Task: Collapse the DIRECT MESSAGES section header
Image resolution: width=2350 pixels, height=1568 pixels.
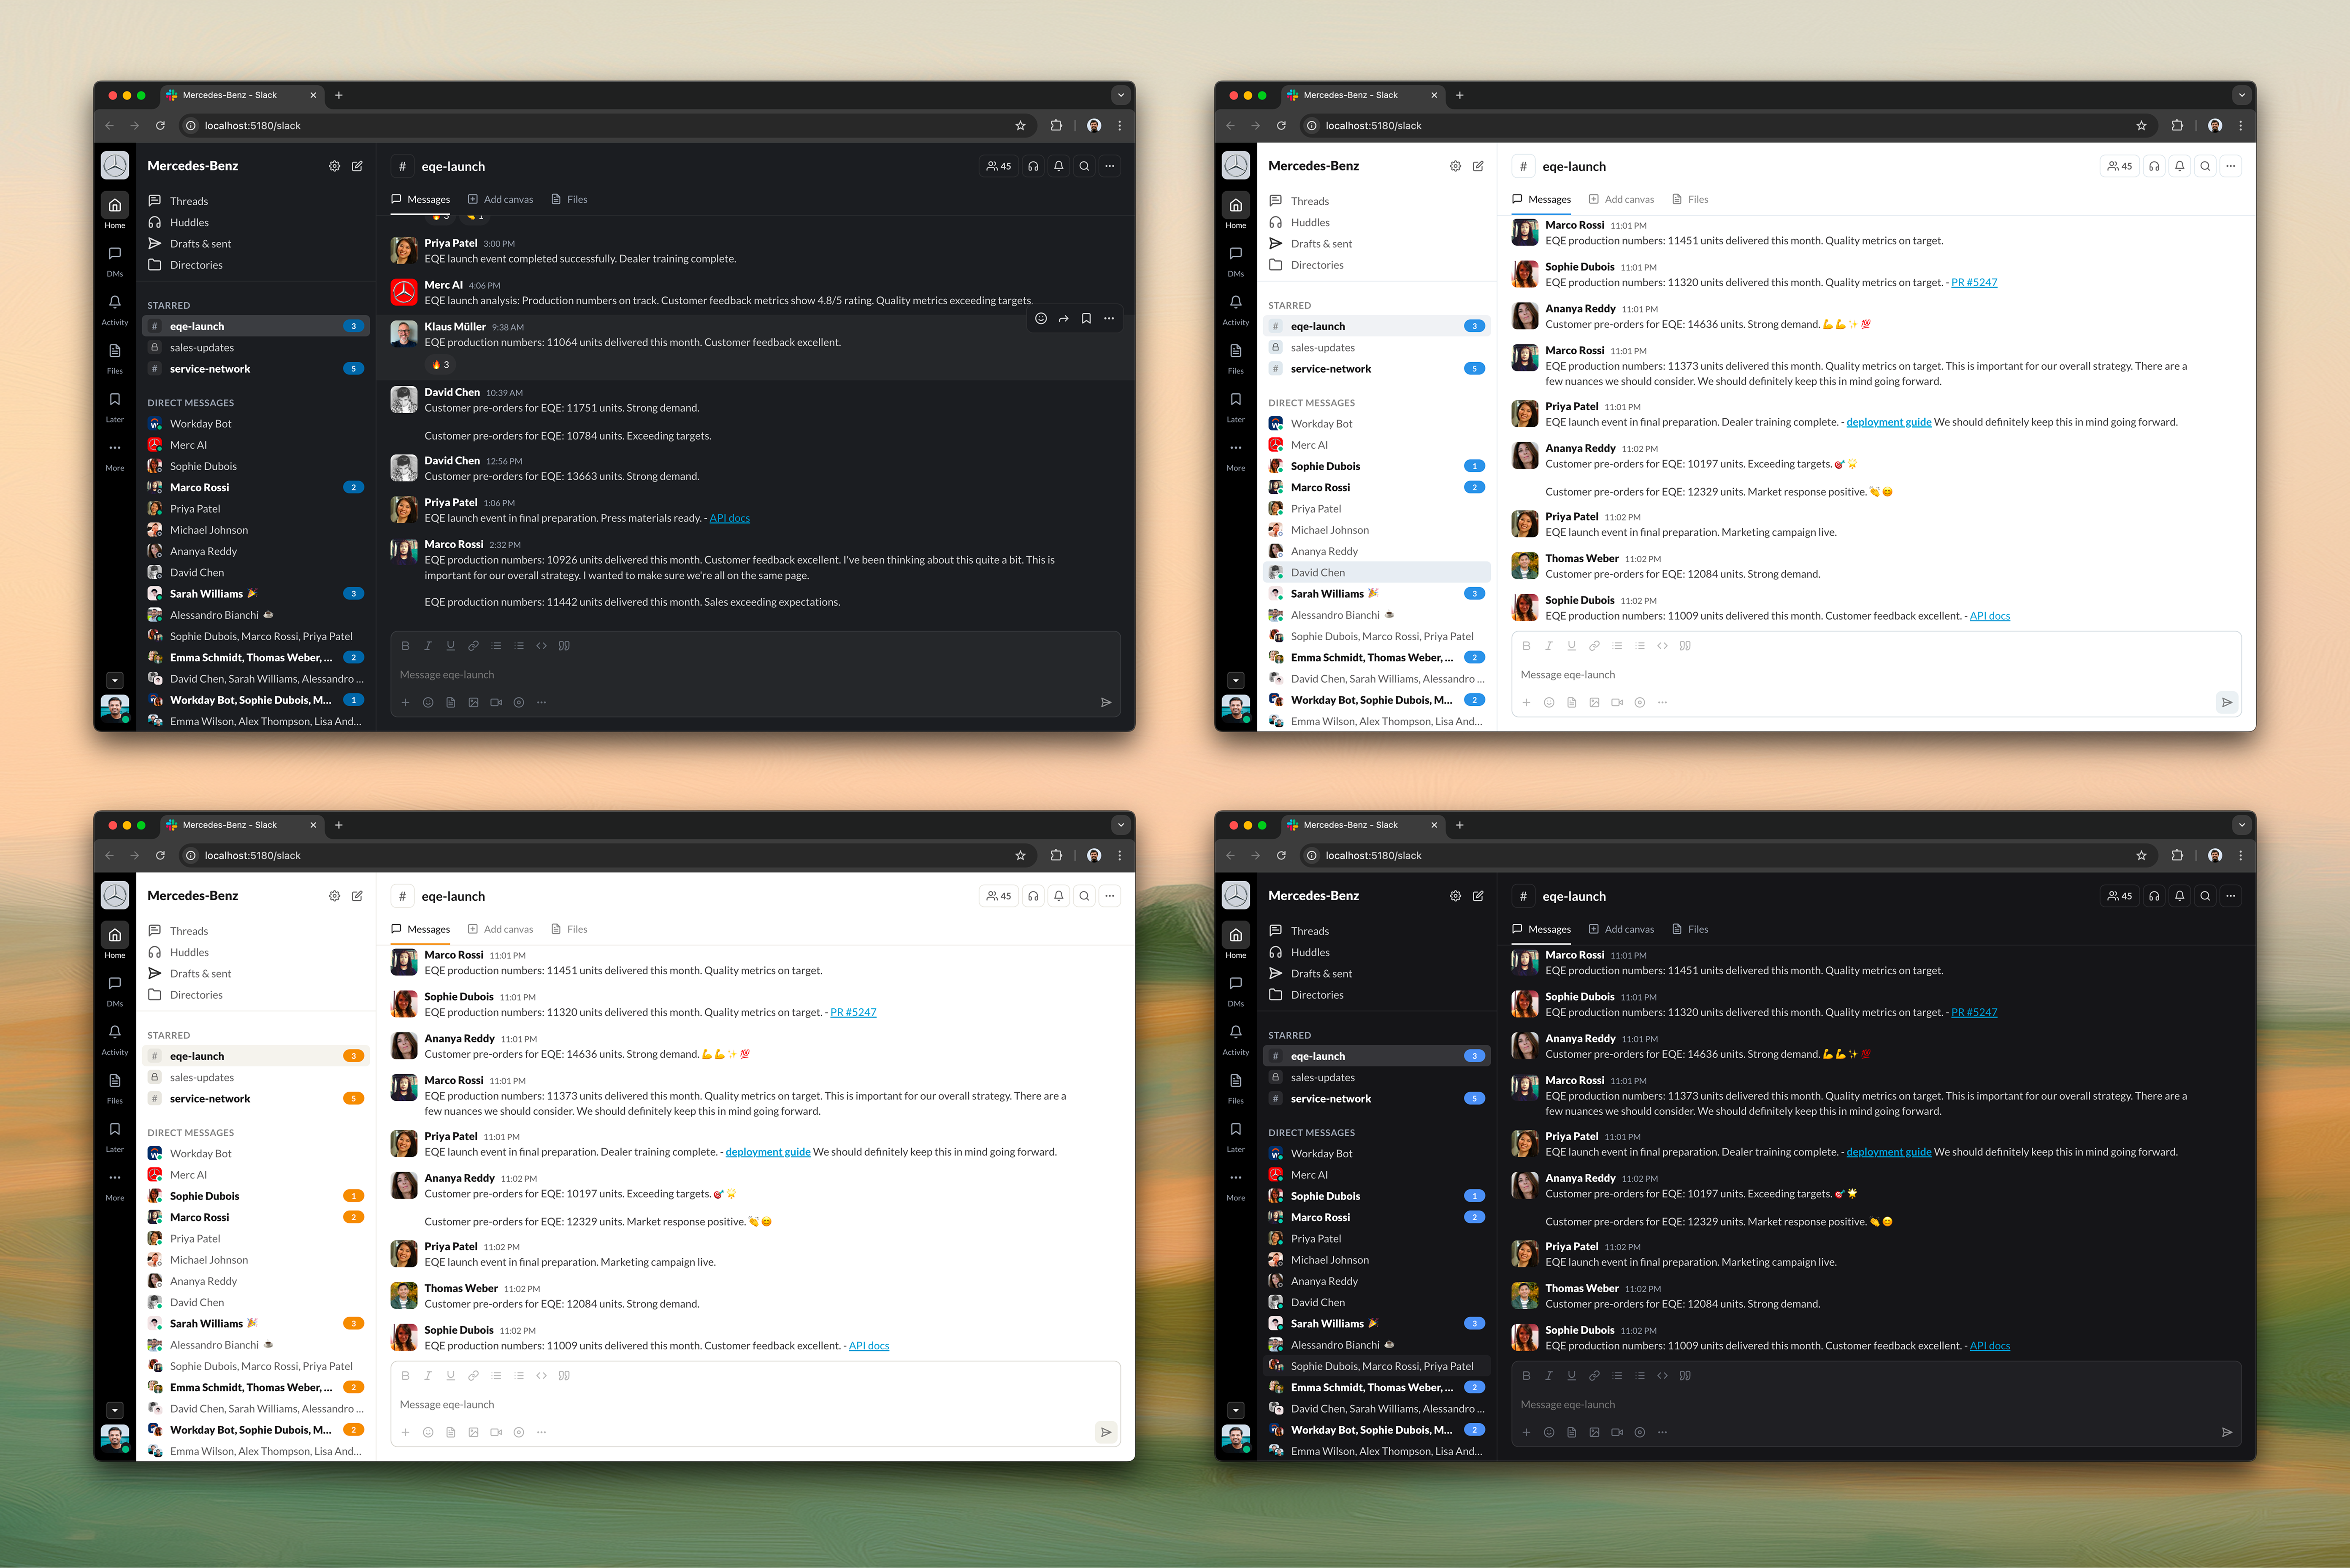Action: (189, 402)
